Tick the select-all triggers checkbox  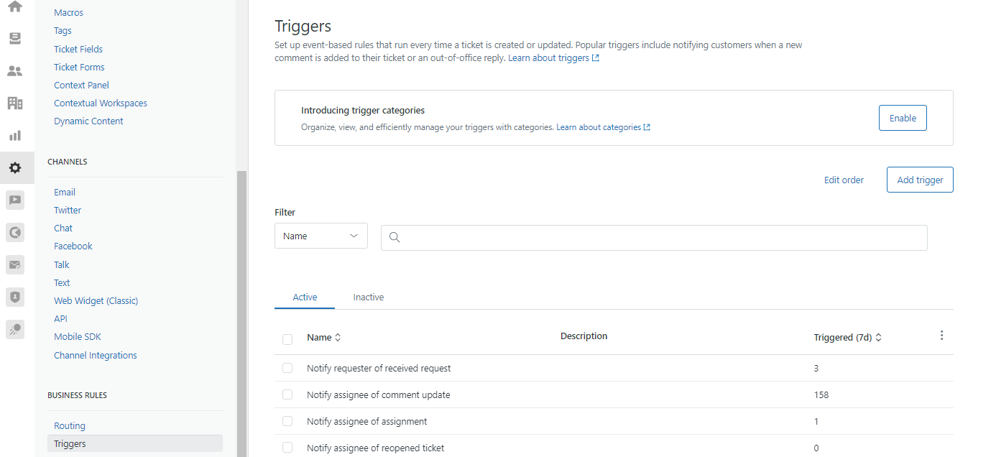click(x=287, y=339)
